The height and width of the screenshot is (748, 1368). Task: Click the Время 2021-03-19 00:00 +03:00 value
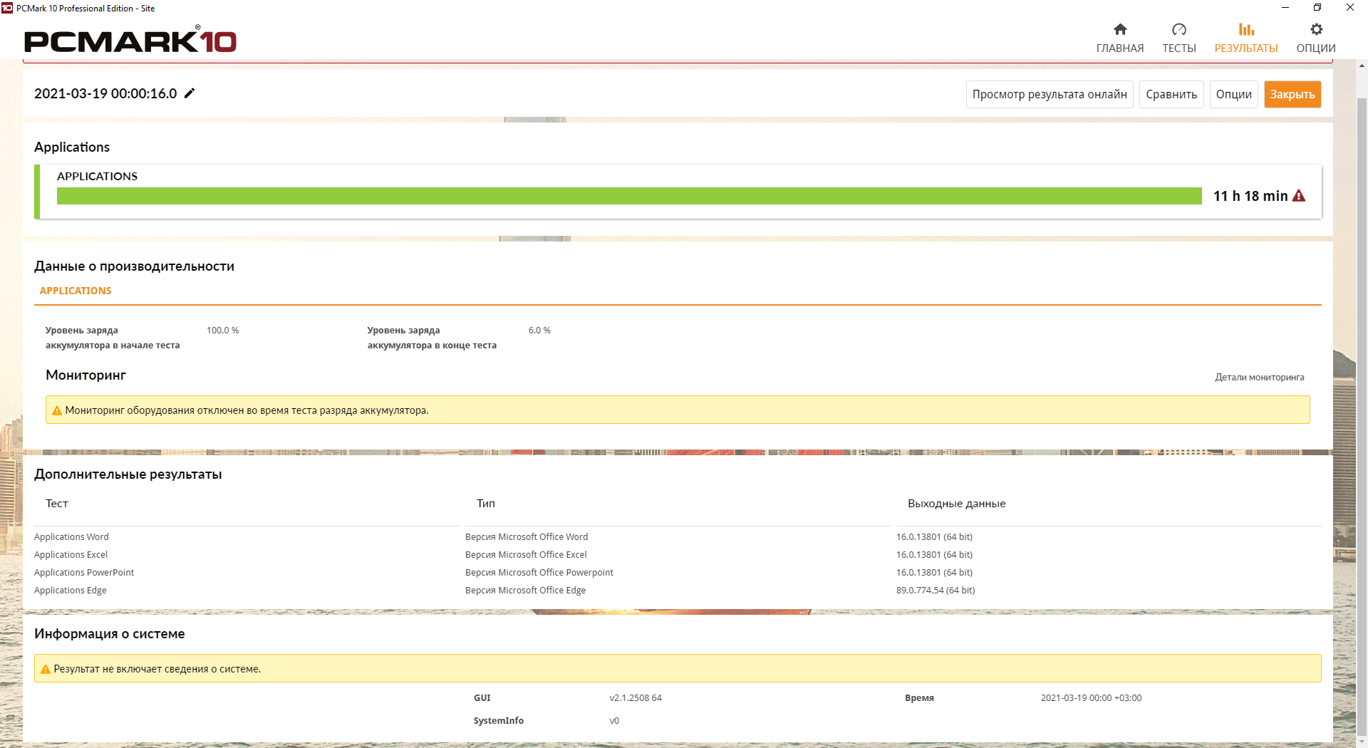coord(1091,697)
